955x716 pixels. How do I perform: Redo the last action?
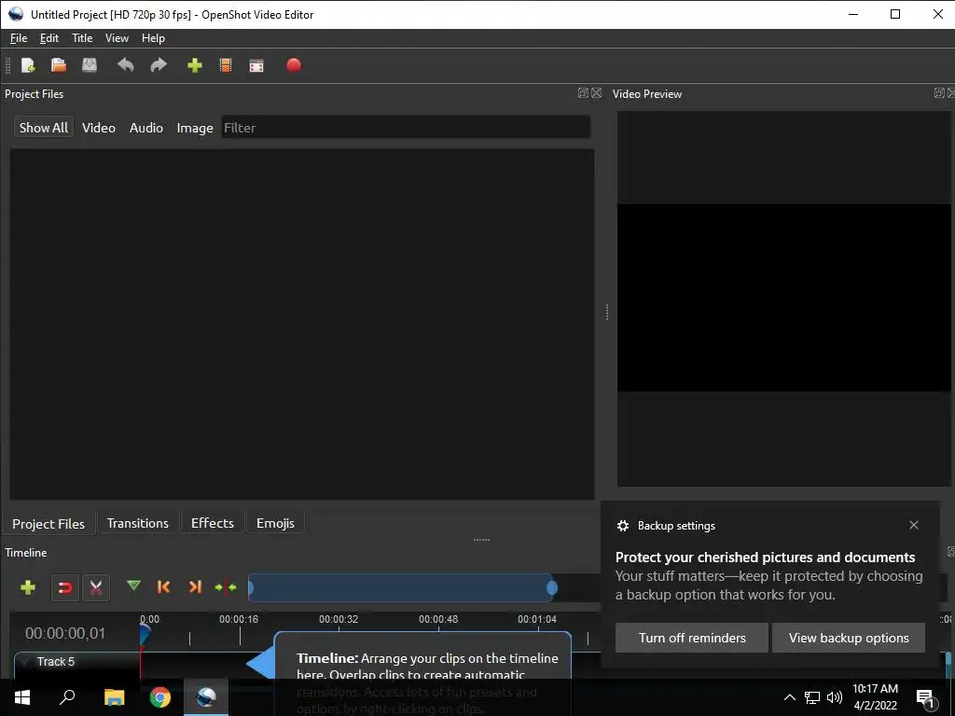click(x=159, y=65)
